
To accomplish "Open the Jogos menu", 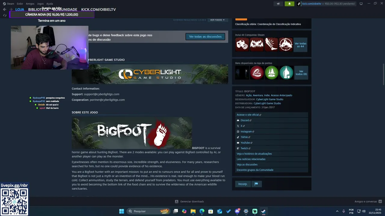I will click(40, 4).
